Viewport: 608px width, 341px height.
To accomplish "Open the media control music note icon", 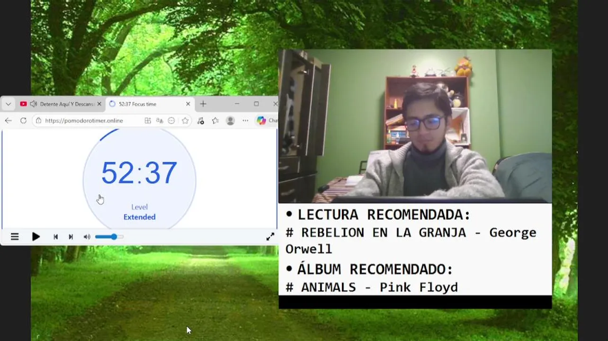I will [200, 121].
